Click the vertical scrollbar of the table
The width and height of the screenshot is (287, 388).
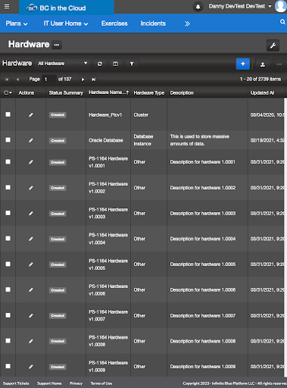(285, 237)
